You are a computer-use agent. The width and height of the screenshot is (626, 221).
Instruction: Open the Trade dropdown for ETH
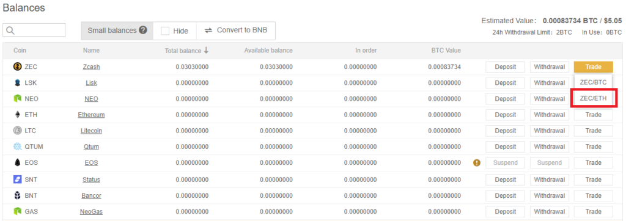[593, 115]
